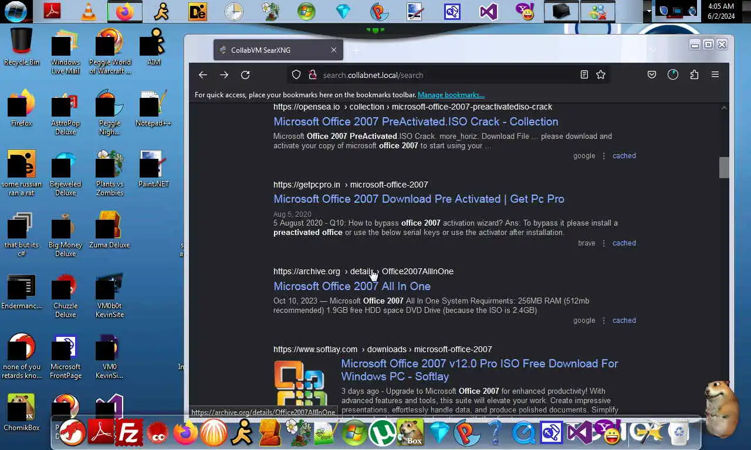Image resolution: width=751 pixels, height=450 pixels.
Task: Launch VLC media player from the top taskbar
Action: coord(89,11)
